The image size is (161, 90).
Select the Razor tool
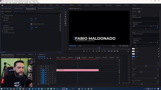[65, 16]
